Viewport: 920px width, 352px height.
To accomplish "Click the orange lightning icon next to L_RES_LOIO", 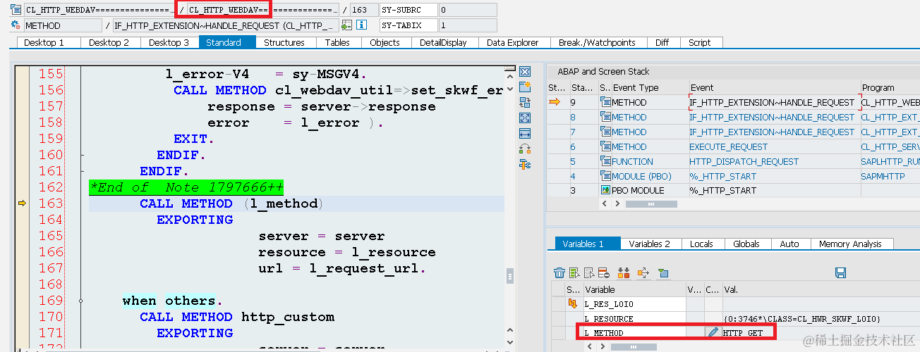I will click(x=573, y=303).
